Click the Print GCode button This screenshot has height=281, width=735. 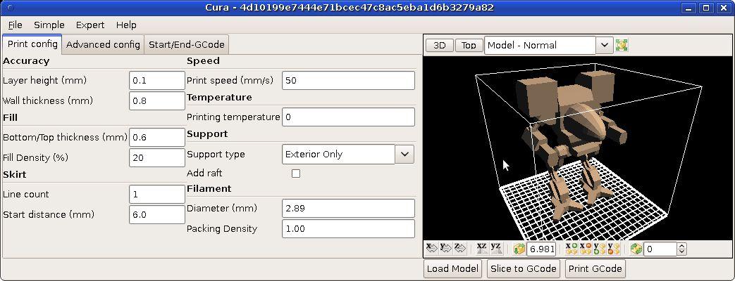(x=595, y=269)
